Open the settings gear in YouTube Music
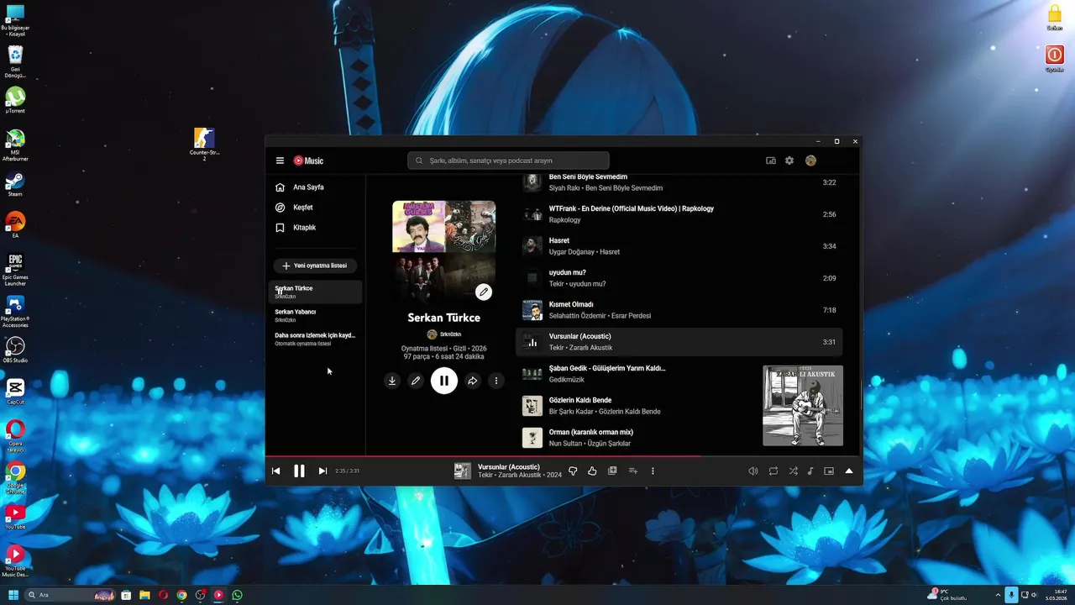The height and width of the screenshot is (605, 1075). tap(789, 160)
